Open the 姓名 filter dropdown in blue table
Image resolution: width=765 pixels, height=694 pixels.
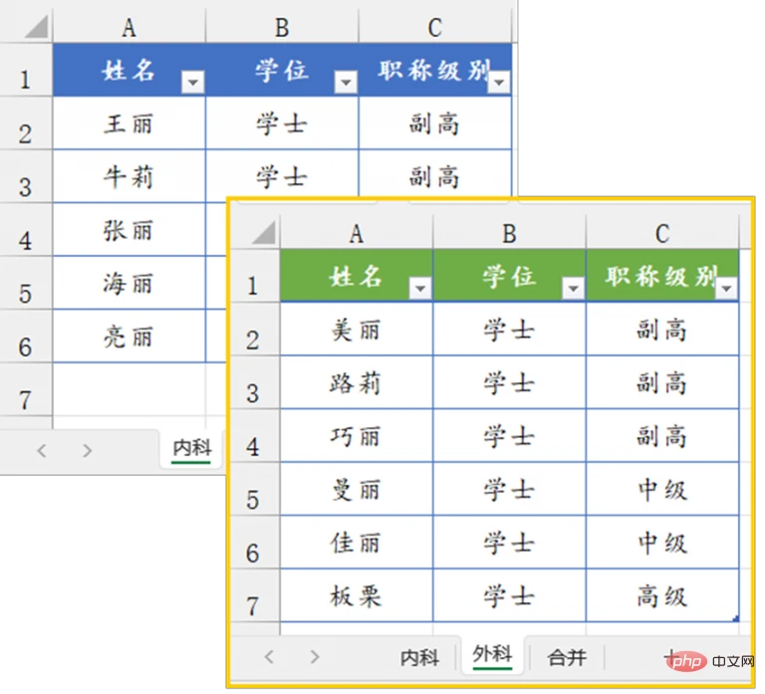click(x=192, y=82)
